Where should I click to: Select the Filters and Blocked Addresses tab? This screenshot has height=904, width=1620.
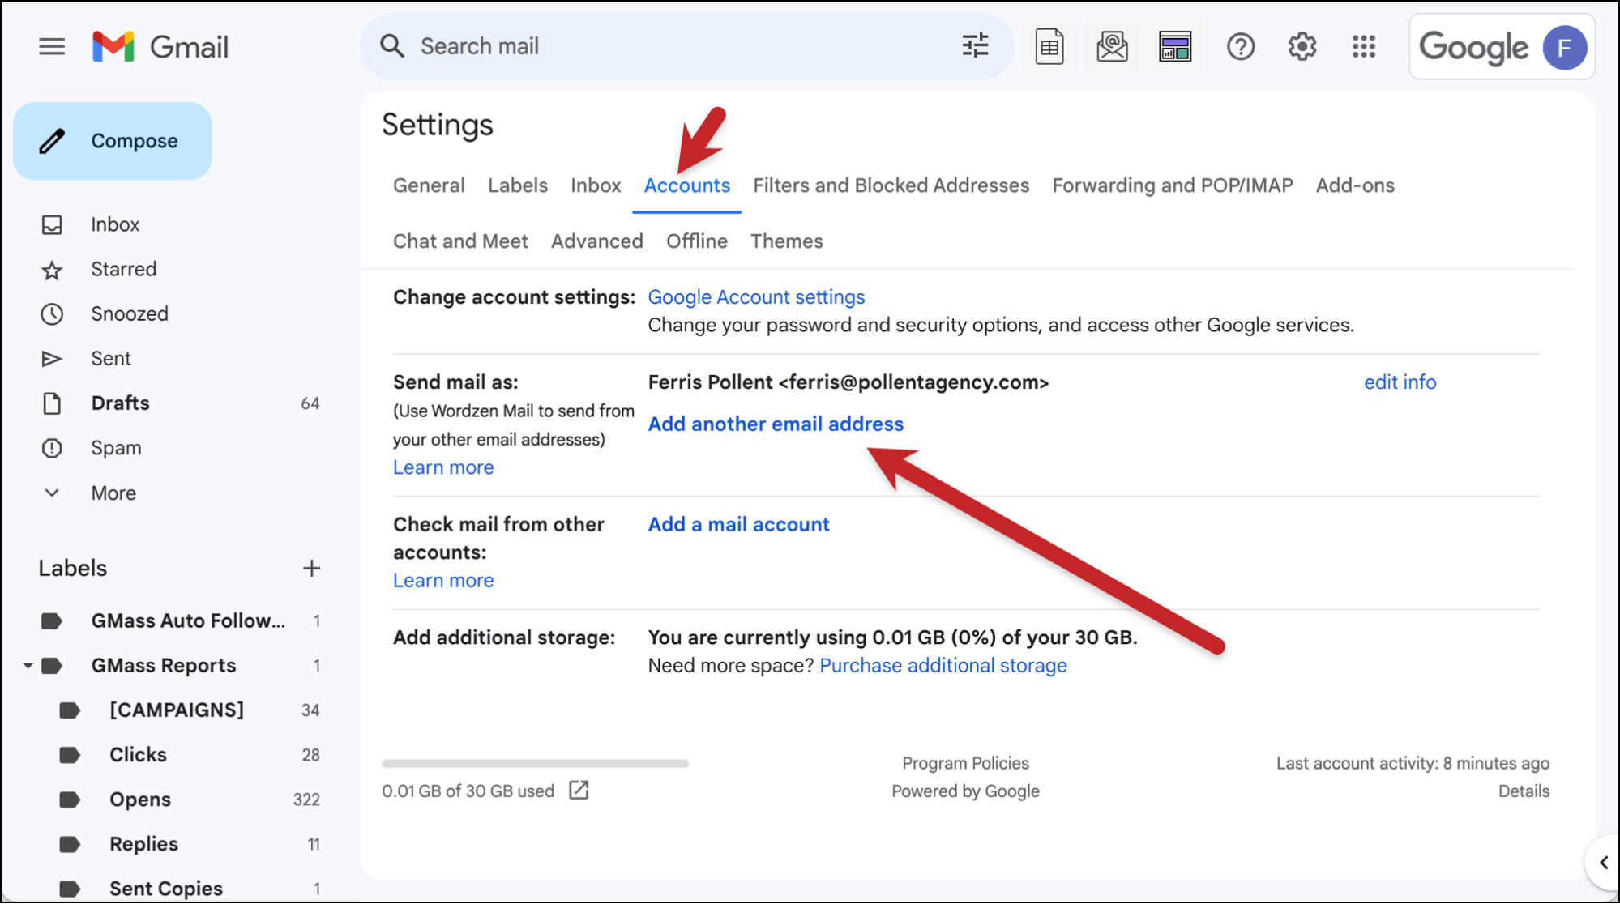click(x=891, y=185)
